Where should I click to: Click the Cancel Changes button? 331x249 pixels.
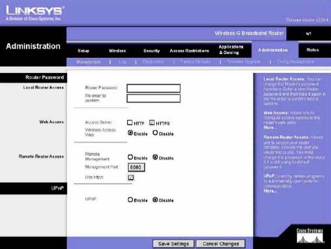(221, 244)
